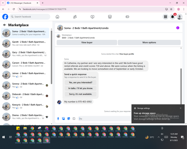Bookmark this page with the star
Image resolution: width=187 pixels, height=149 pixels.
coord(171,9)
